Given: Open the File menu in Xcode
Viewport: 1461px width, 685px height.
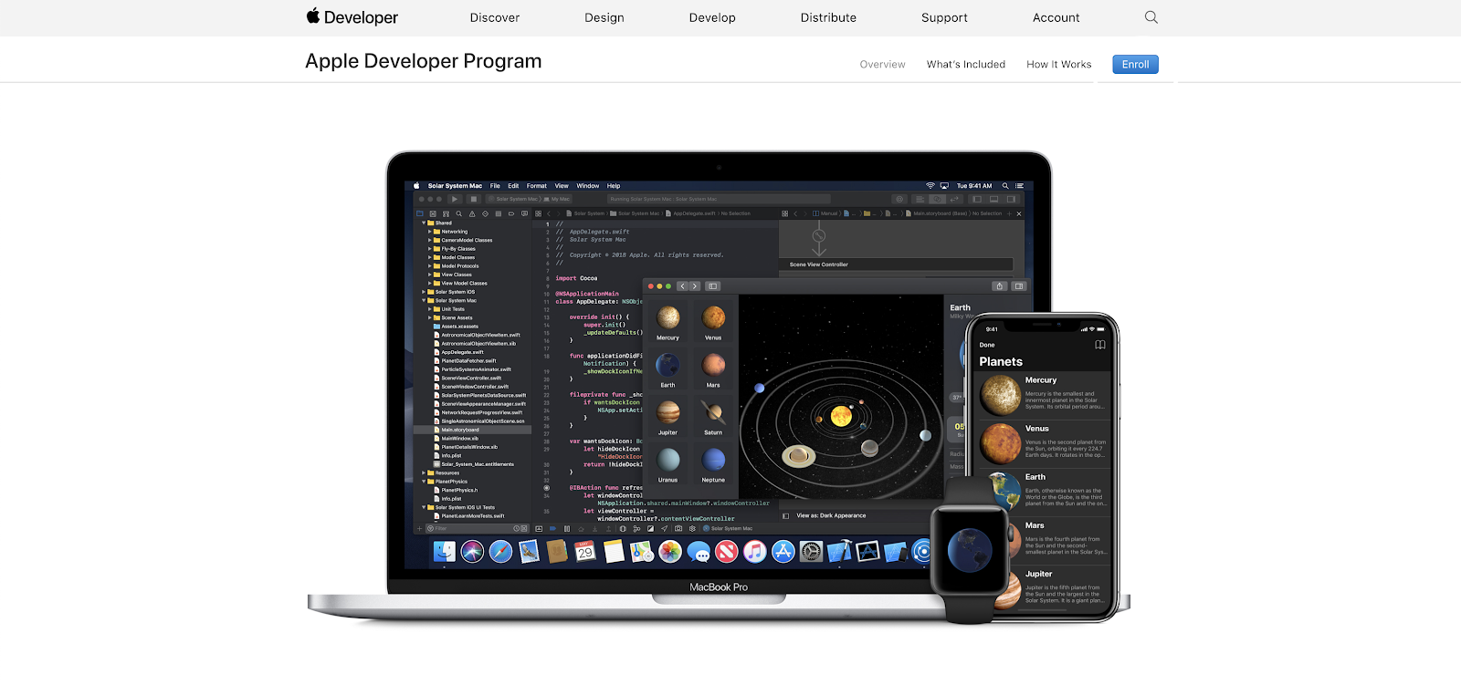Looking at the screenshot, I should 495,185.
